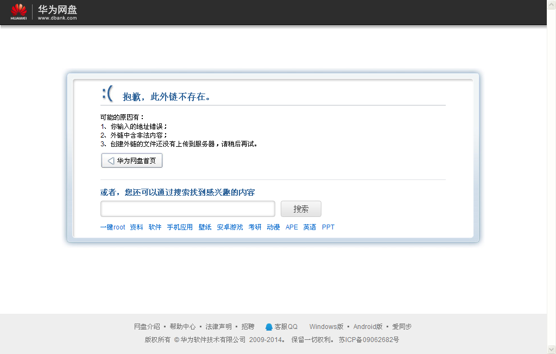The height and width of the screenshot is (354, 556).
Task: Click the 爱同步 footer link
Action: (402, 327)
